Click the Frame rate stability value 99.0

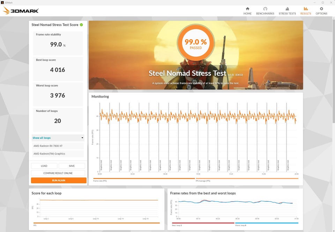(x=56, y=44)
